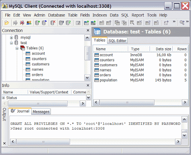Click the create table icon with green plus
This screenshot has height=155, width=191.
click(x=87, y=23)
